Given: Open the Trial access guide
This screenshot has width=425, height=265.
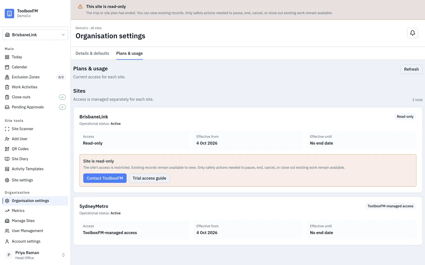Looking at the screenshot, I should coord(149,178).
